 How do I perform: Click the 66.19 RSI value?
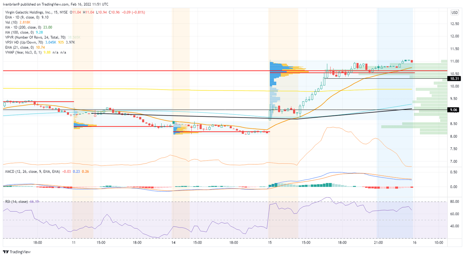tap(34, 202)
